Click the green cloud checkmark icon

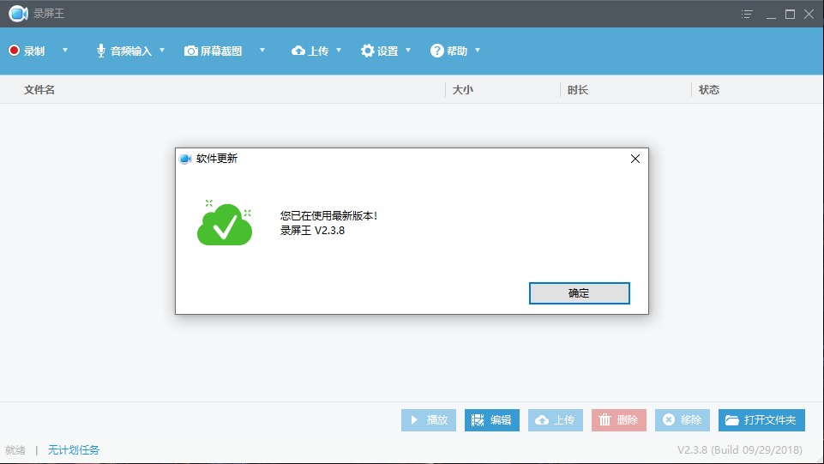coord(225,223)
